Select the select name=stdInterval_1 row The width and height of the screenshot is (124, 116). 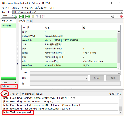click(69, 53)
